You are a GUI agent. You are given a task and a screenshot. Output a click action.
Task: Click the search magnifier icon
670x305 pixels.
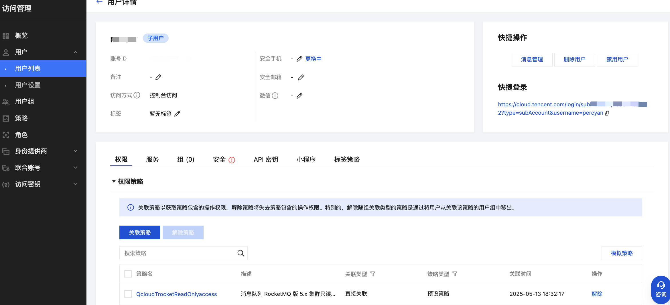coord(241,253)
